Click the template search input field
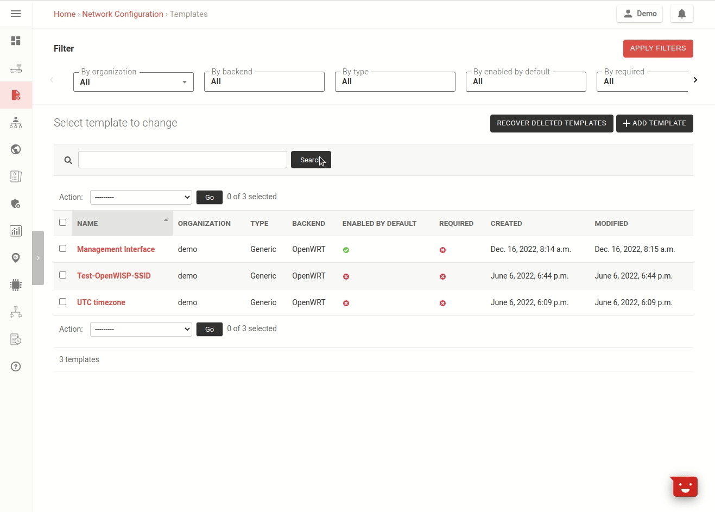 [182, 160]
